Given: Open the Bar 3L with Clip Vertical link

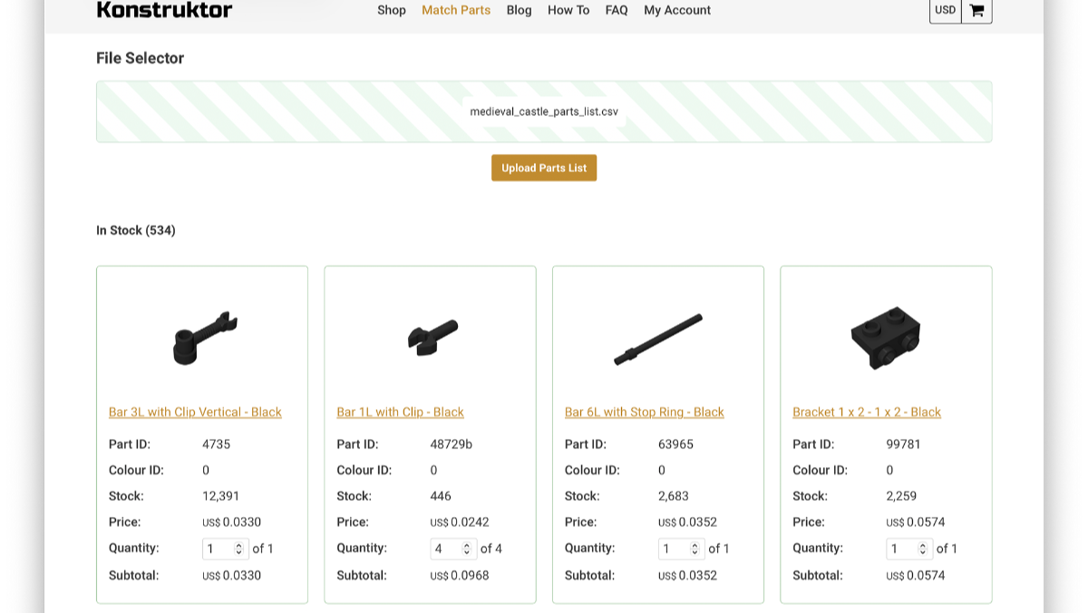Looking at the screenshot, I should pyautogui.click(x=195, y=412).
